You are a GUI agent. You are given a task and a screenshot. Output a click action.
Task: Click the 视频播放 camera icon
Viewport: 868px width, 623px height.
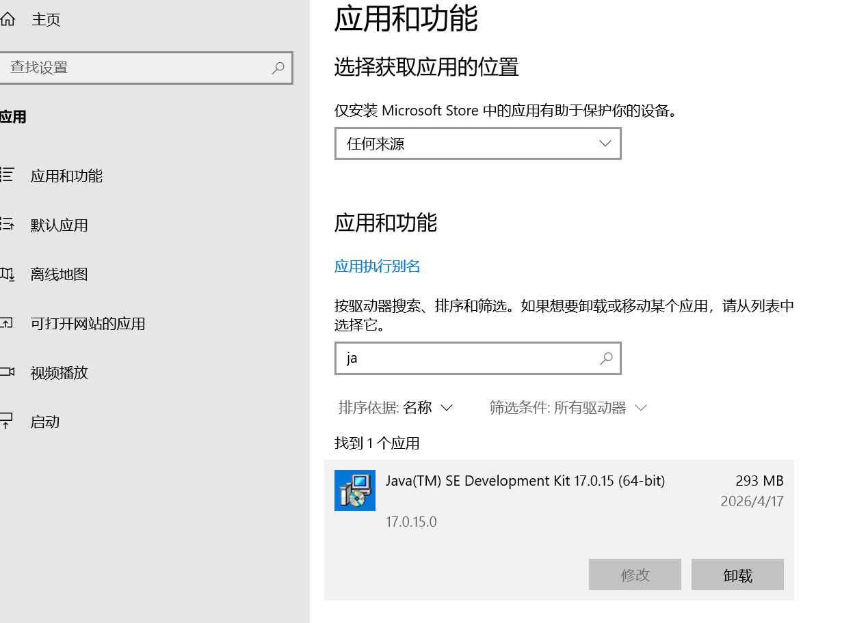tap(7, 372)
